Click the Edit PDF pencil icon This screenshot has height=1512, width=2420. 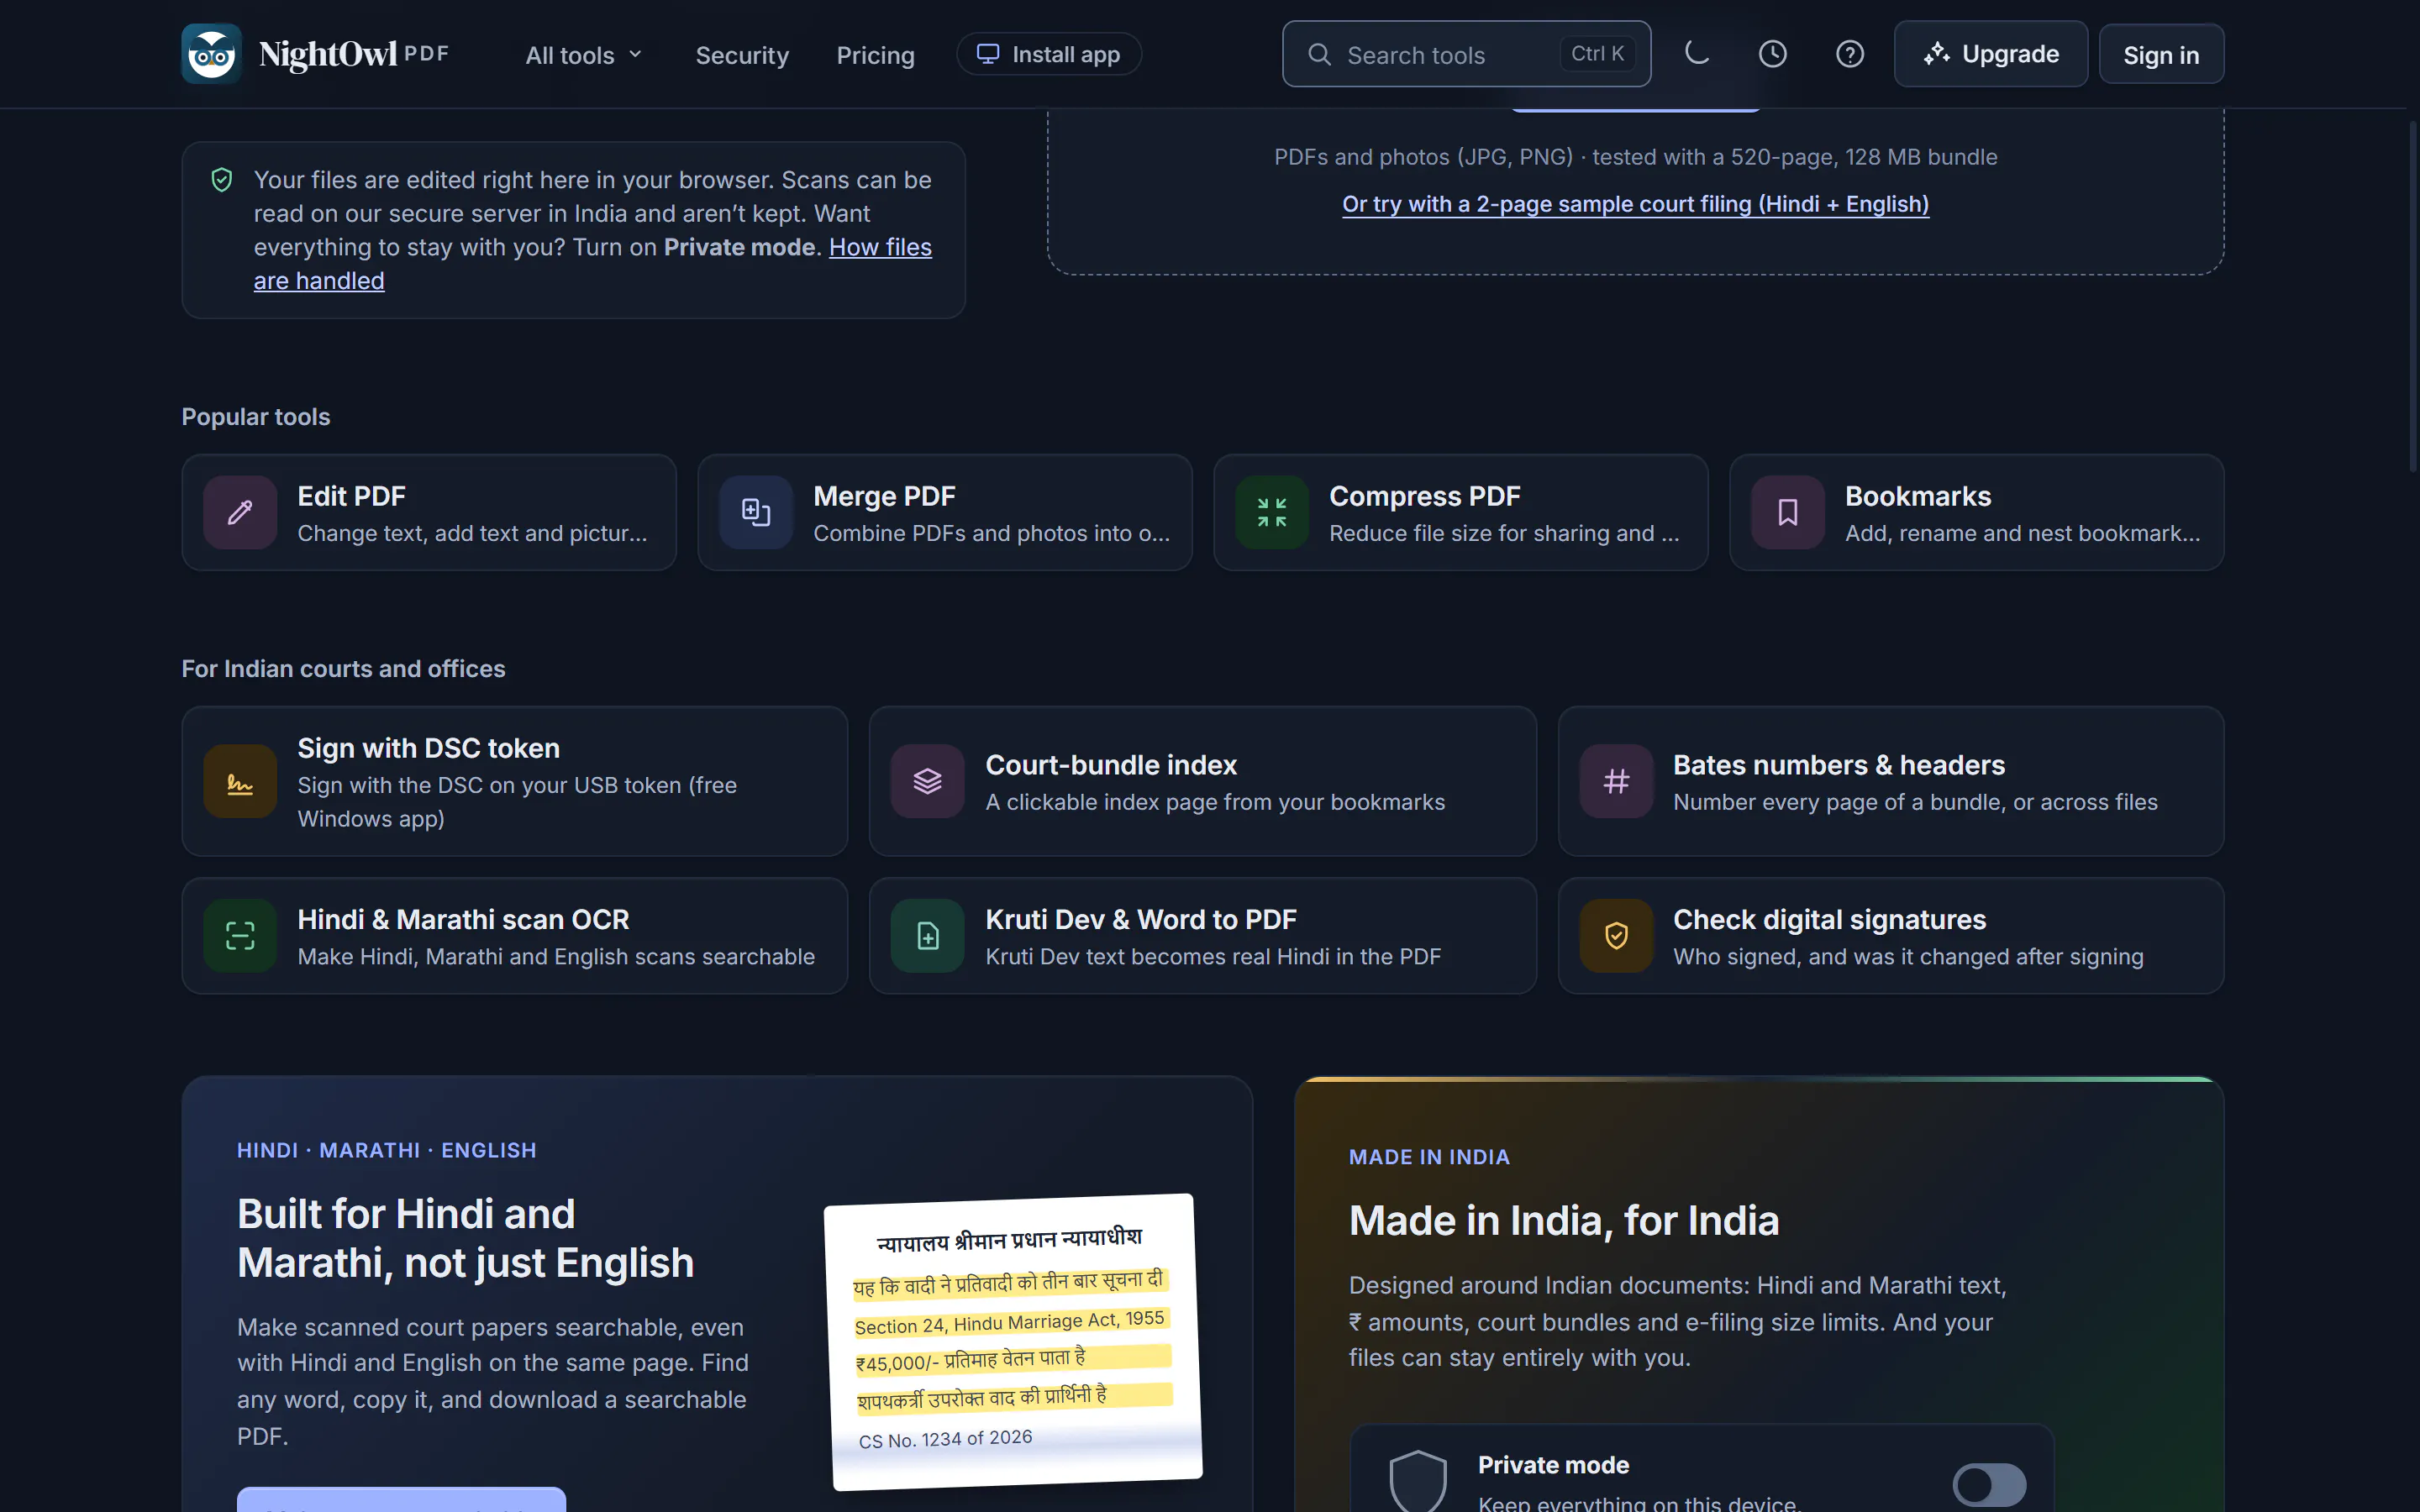pyautogui.click(x=240, y=512)
